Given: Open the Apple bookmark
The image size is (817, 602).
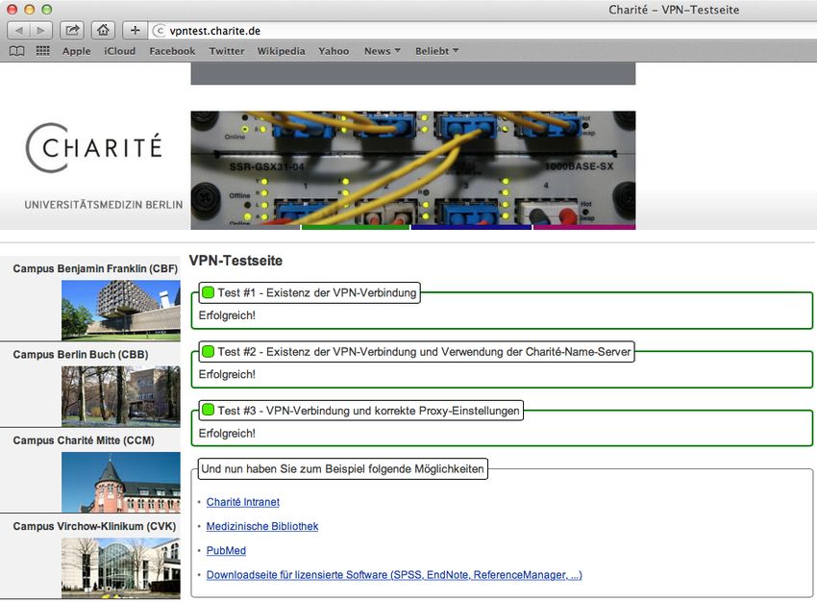Looking at the screenshot, I should 77,51.
